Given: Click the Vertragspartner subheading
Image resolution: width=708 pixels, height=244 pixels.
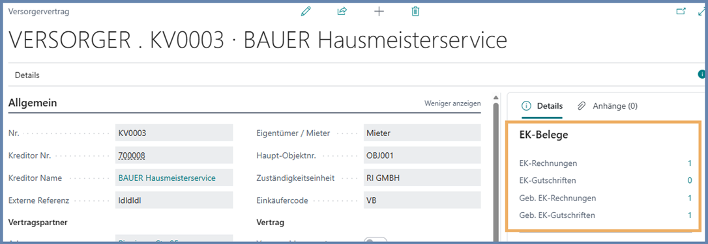Looking at the screenshot, I should tap(38, 223).
